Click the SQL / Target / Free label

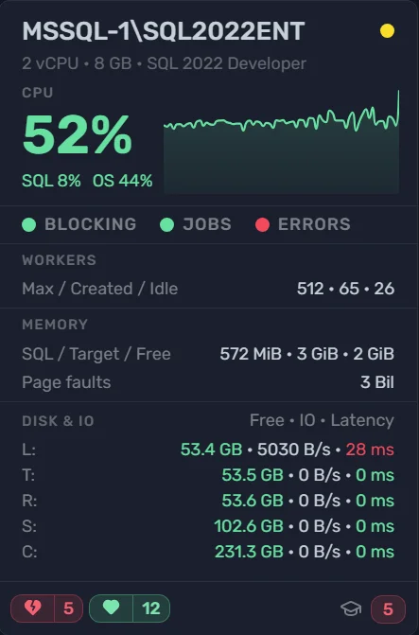pos(96,354)
